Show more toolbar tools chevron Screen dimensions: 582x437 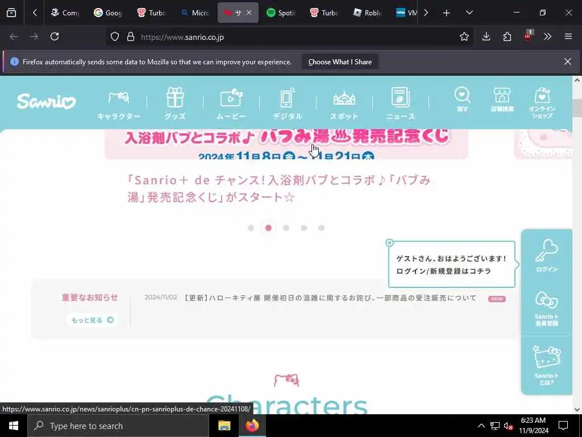click(x=547, y=36)
